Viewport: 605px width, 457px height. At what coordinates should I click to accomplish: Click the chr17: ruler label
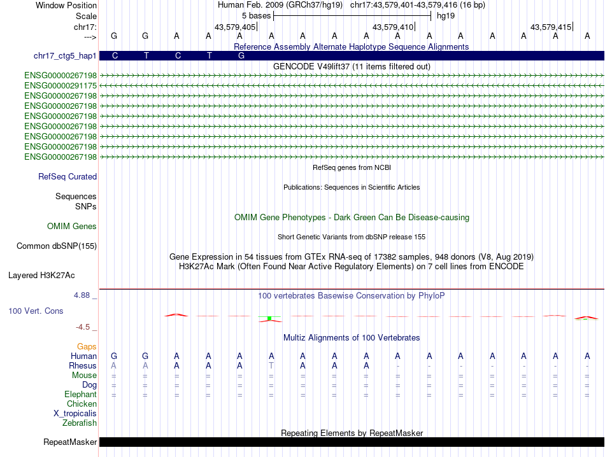[85, 27]
